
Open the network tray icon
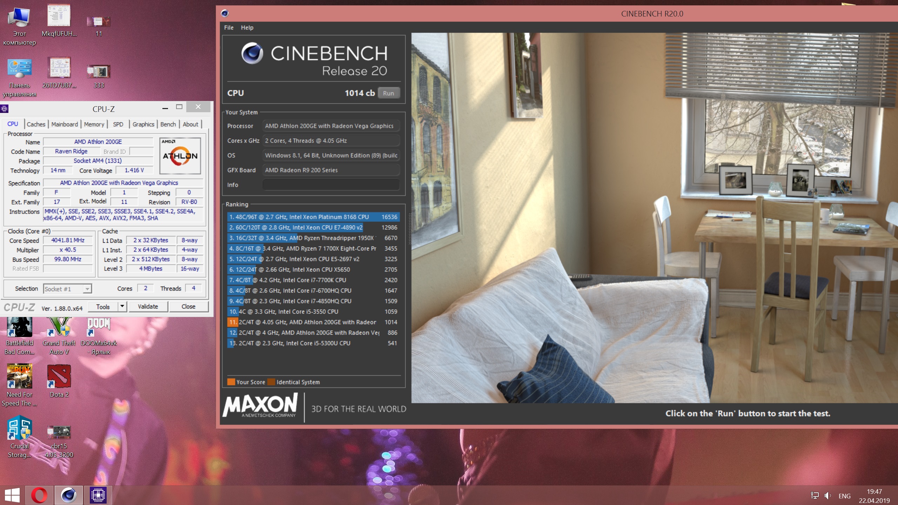(x=815, y=496)
